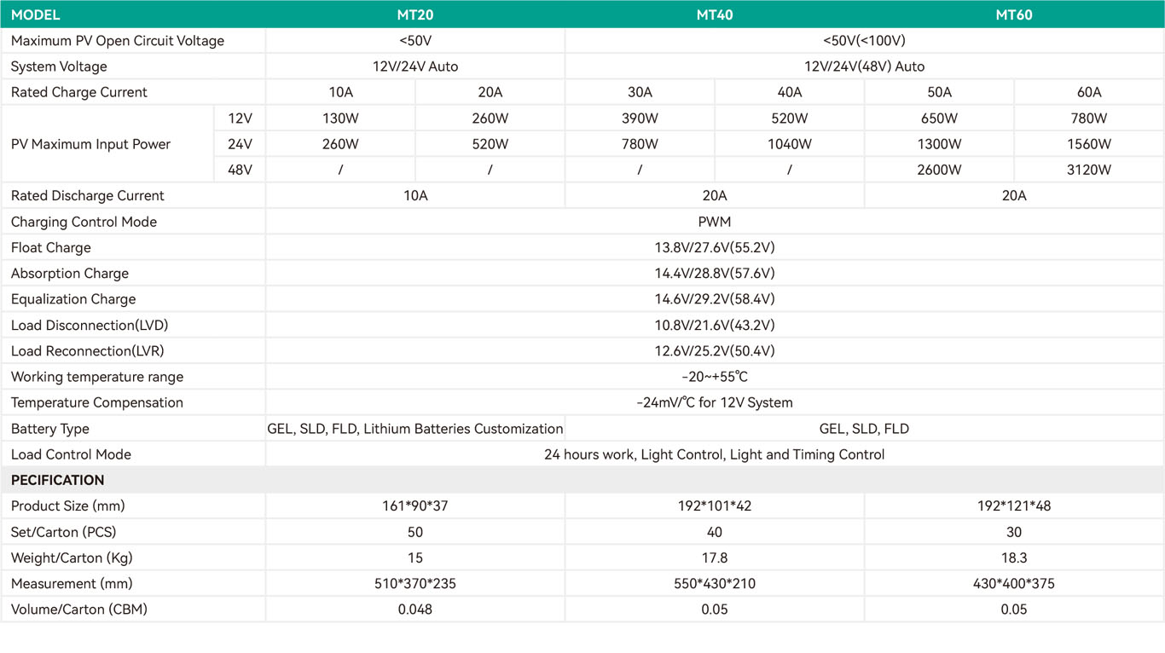1165x653 pixels.
Task: Select the GEL, SLD, FLD battery type cell
Action: (x=864, y=428)
